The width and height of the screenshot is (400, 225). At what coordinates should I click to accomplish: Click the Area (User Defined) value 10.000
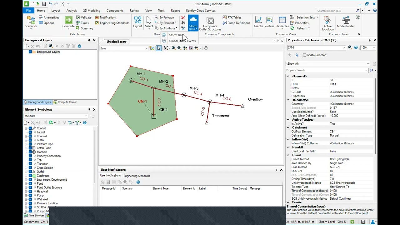[351, 116]
